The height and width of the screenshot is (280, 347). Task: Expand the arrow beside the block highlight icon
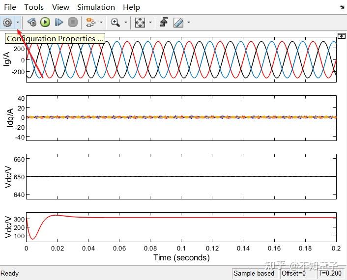tap(101, 22)
